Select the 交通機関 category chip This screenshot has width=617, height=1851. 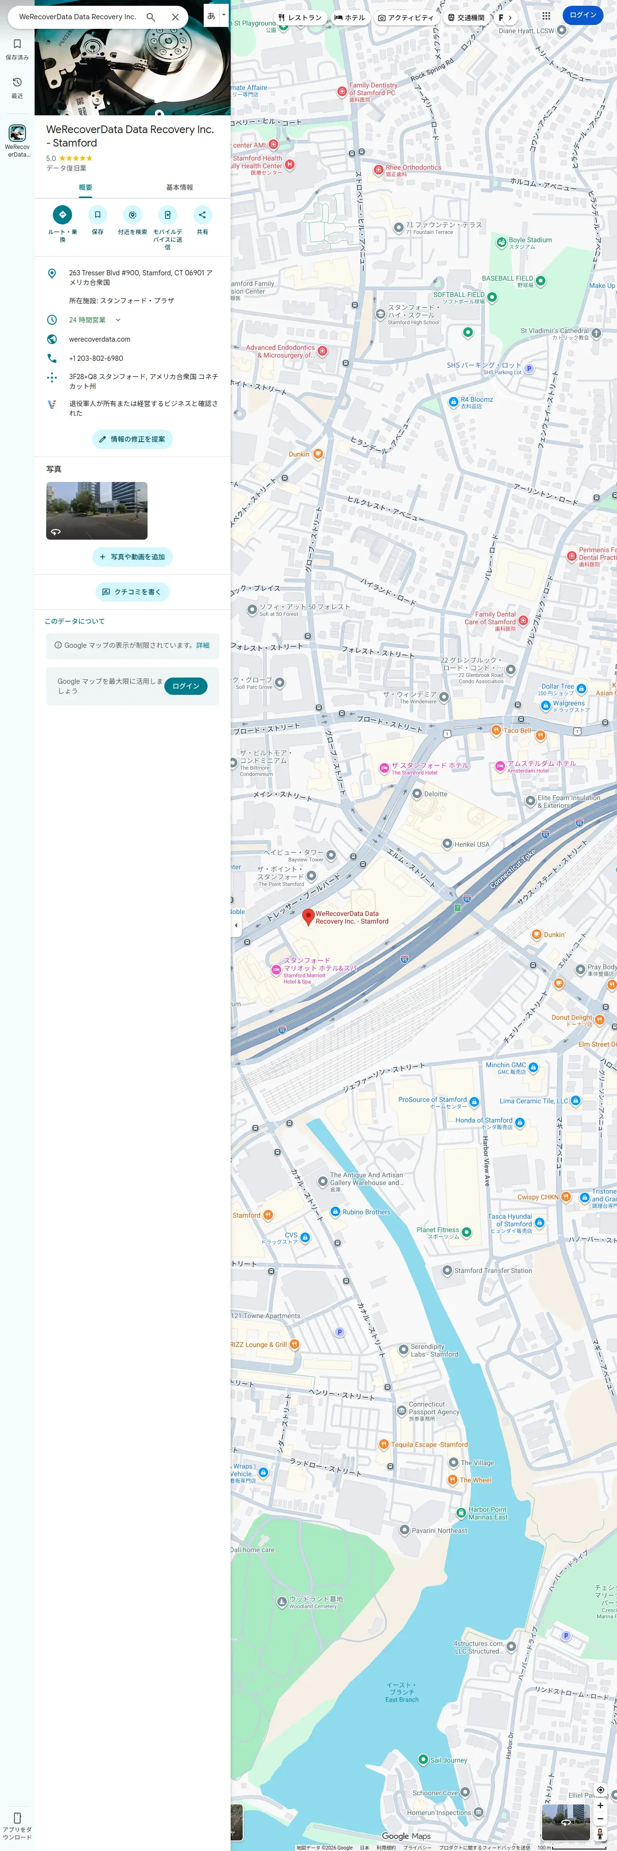(x=466, y=17)
